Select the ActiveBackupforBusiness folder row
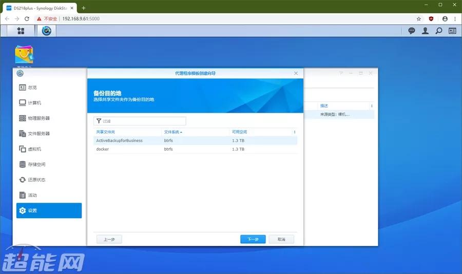 tap(195, 140)
